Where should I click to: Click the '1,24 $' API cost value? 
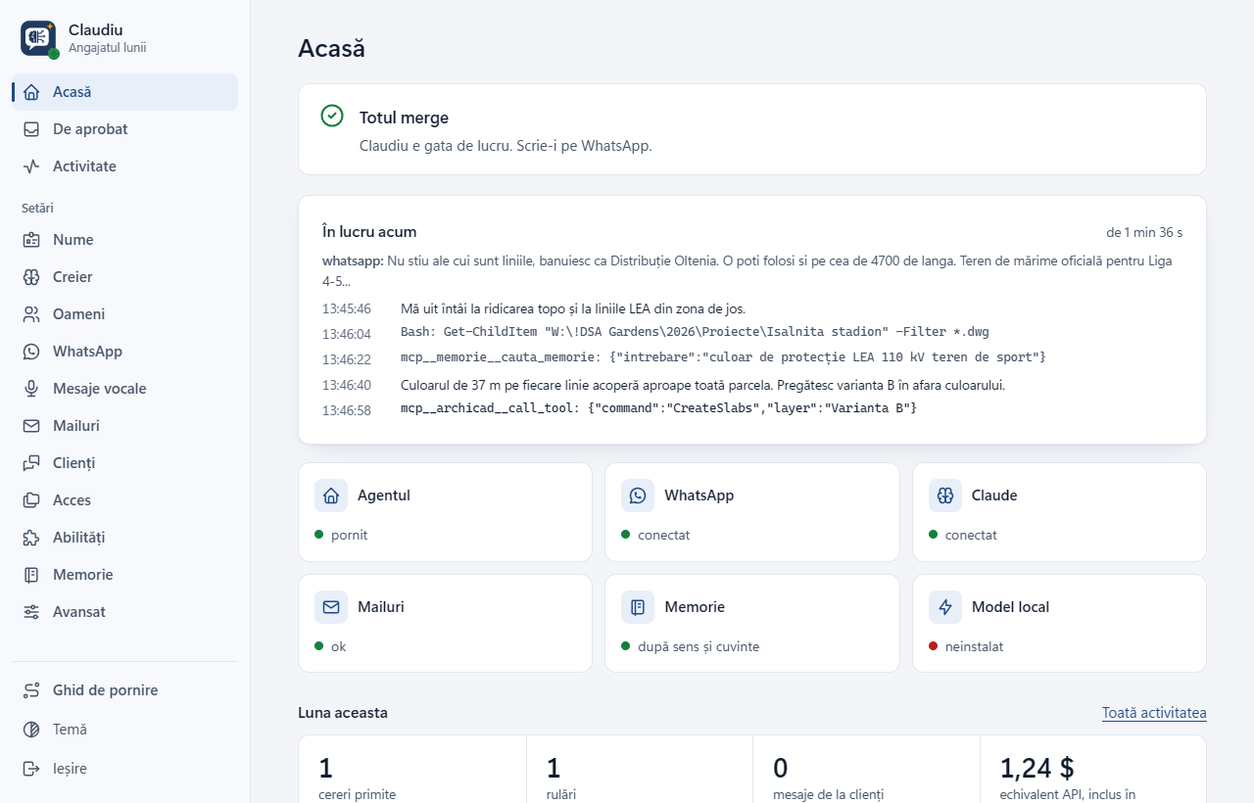click(x=1037, y=768)
